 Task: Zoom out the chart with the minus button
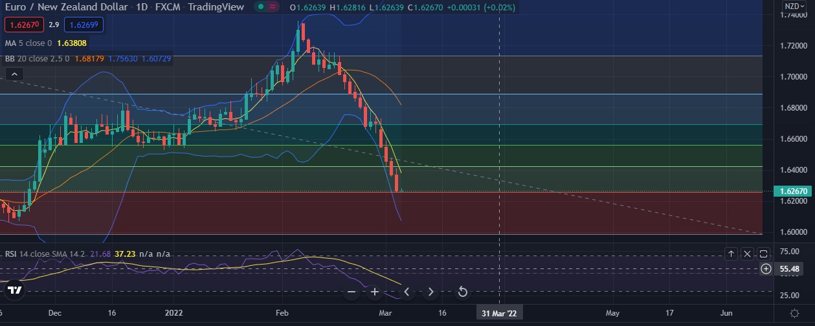[x=352, y=292]
